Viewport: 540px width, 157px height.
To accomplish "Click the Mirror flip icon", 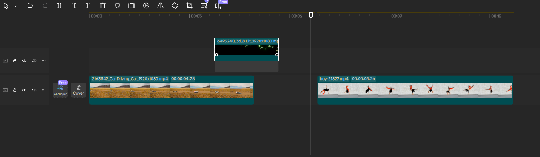I will click(160, 6).
